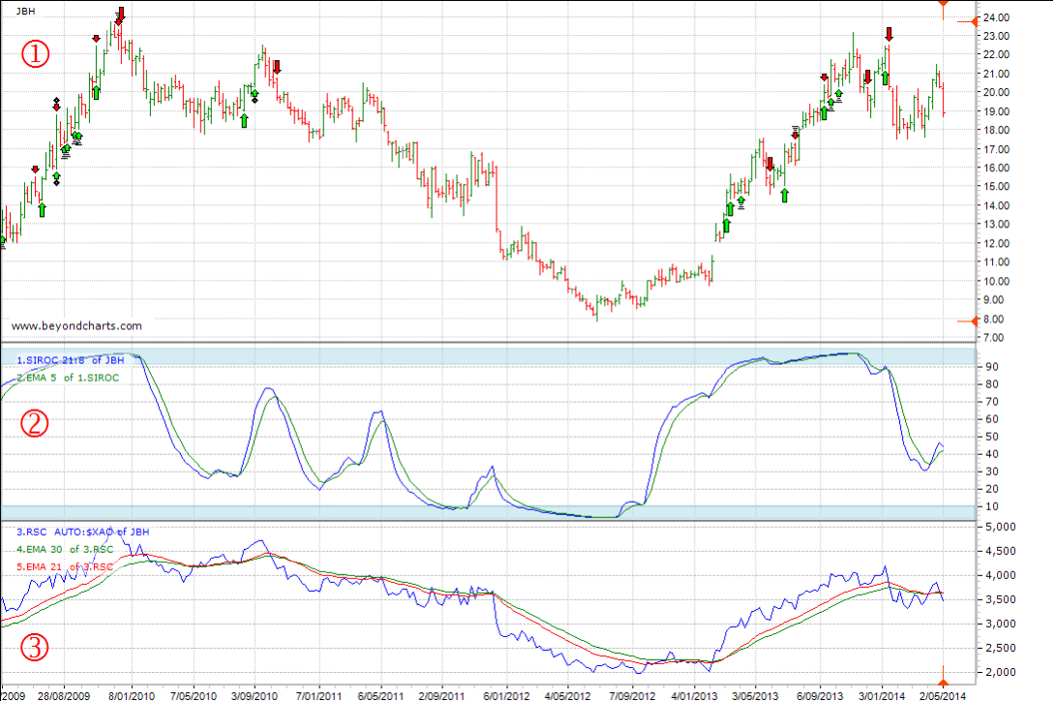Viewport: 1054px width, 702px height.
Task: Click the 2/05/2014 date label
Action: 943,696
